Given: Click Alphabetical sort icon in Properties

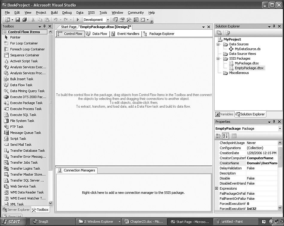Looking at the screenshot, I should click(225, 136).
